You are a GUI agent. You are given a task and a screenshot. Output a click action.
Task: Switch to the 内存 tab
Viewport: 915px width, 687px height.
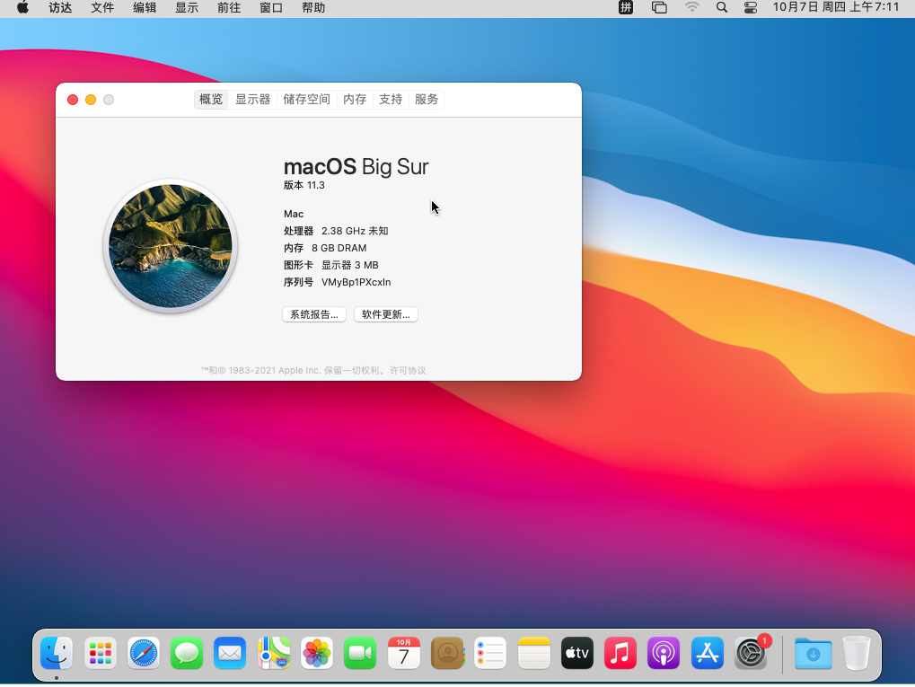click(355, 99)
